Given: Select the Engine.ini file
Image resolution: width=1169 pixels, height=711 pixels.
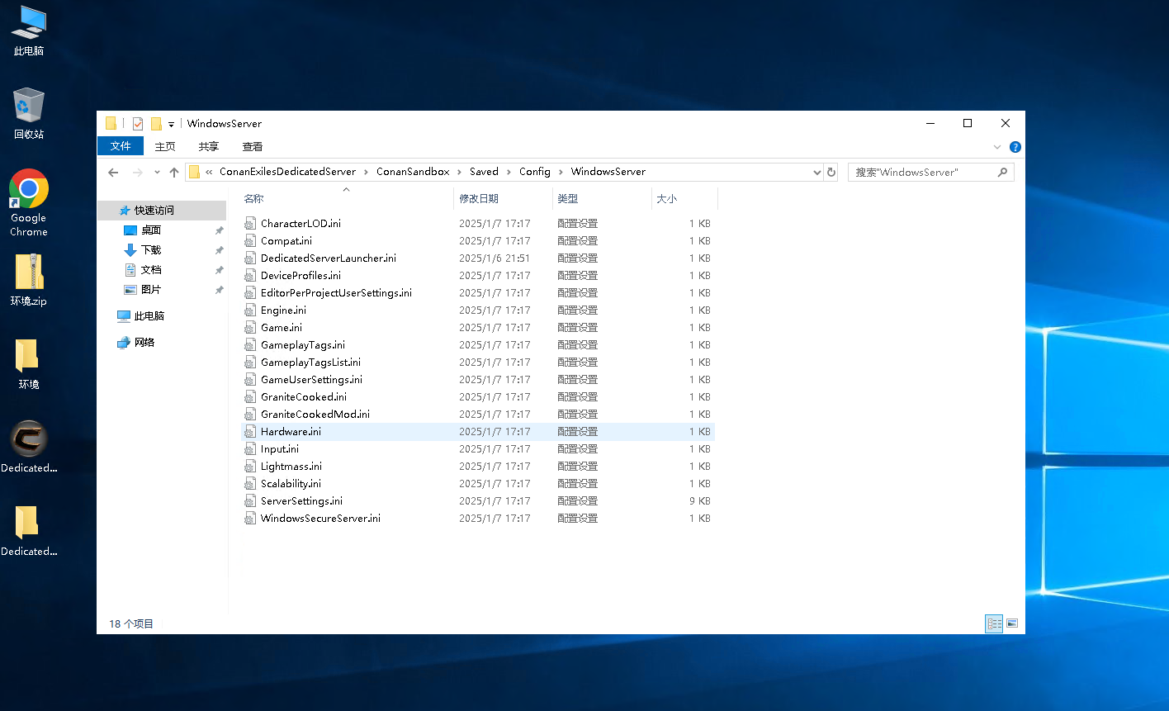Looking at the screenshot, I should click(x=283, y=310).
